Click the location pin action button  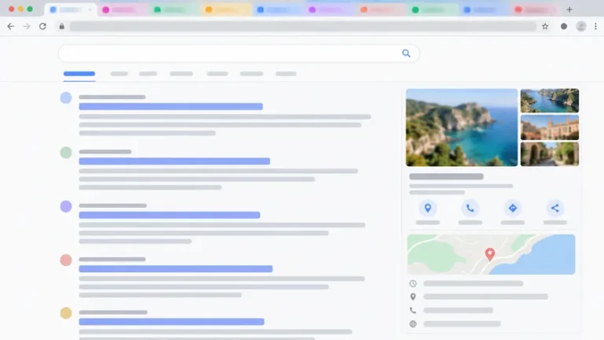click(x=428, y=208)
